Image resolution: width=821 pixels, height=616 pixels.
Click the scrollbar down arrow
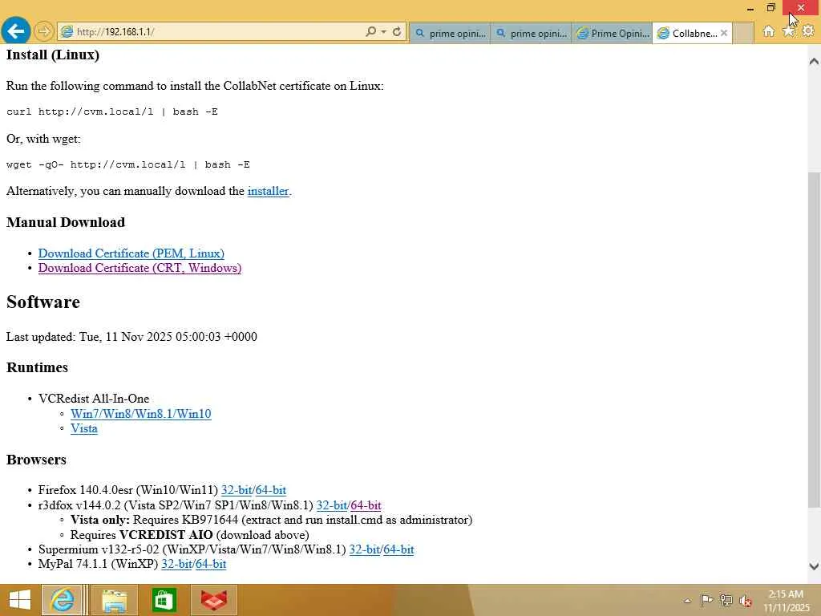(814, 566)
